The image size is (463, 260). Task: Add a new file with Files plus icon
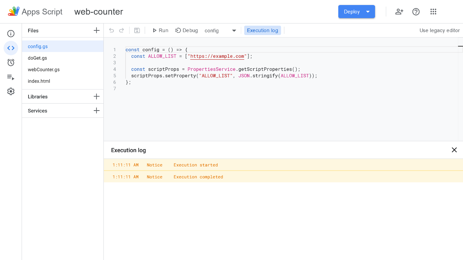pyautogui.click(x=96, y=30)
